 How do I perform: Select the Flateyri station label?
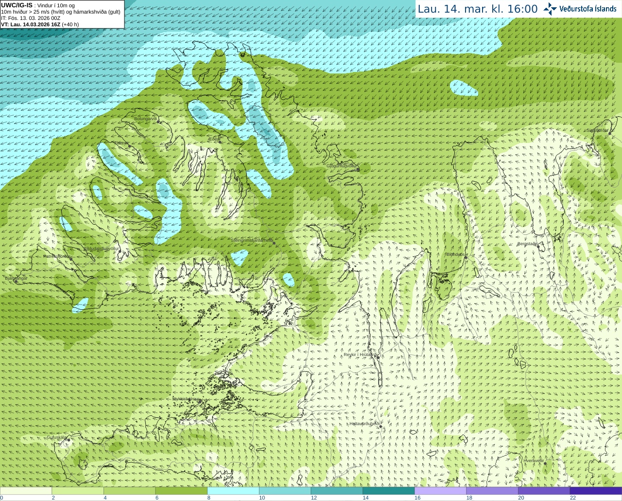122,143
